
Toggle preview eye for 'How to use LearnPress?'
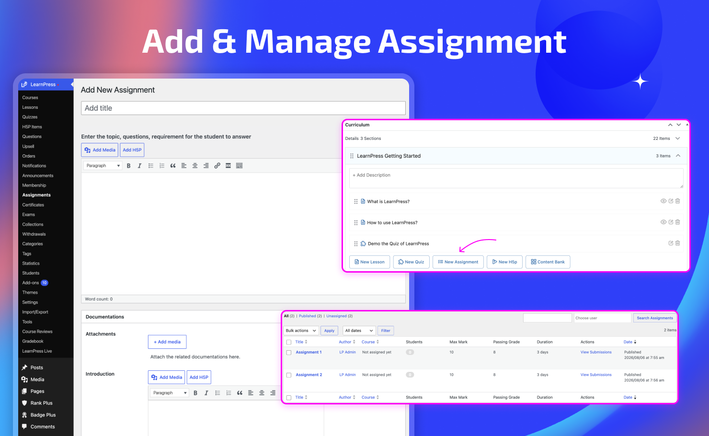click(663, 222)
